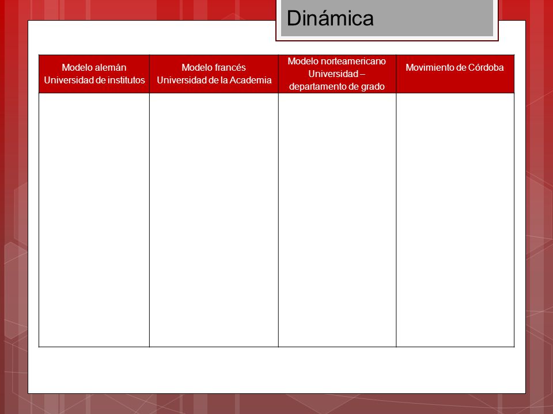
Task: Select "Movimiento de Córdoba" header cell
Action: [x=455, y=74]
